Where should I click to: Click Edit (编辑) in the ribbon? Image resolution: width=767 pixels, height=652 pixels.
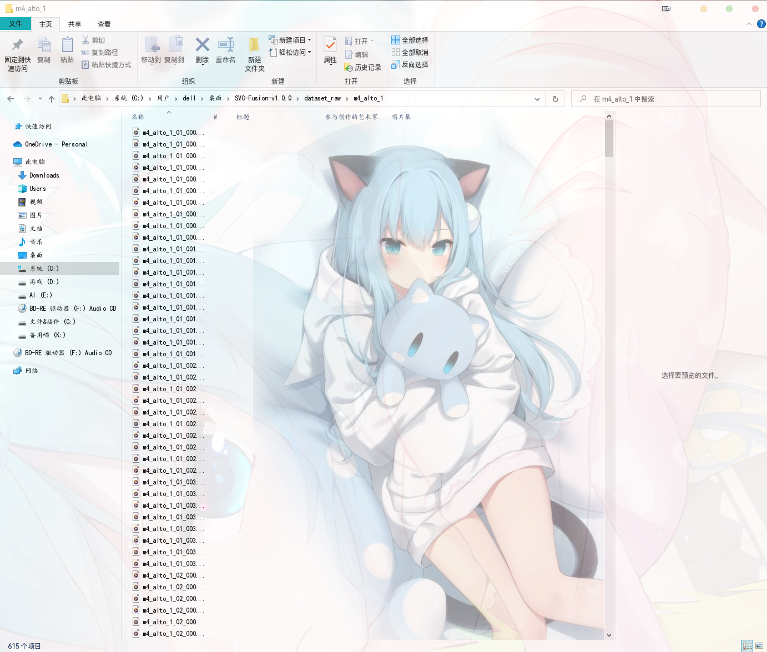pyautogui.click(x=357, y=54)
